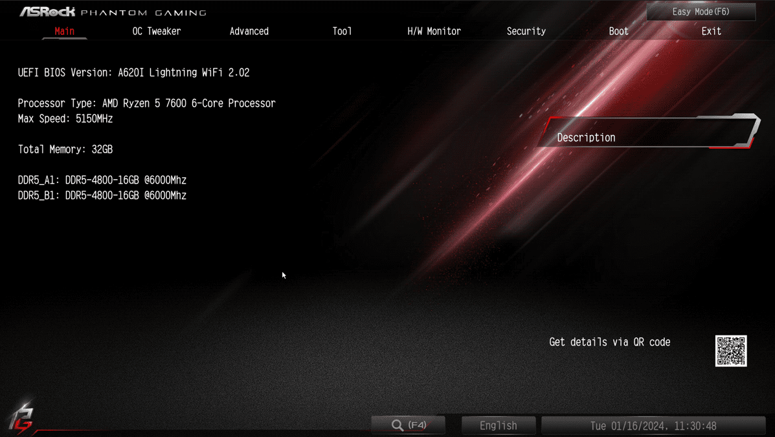Image resolution: width=775 pixels, height=437 pixels.
Task: Open the H/W Monitor tab
Action: [434, 31]
